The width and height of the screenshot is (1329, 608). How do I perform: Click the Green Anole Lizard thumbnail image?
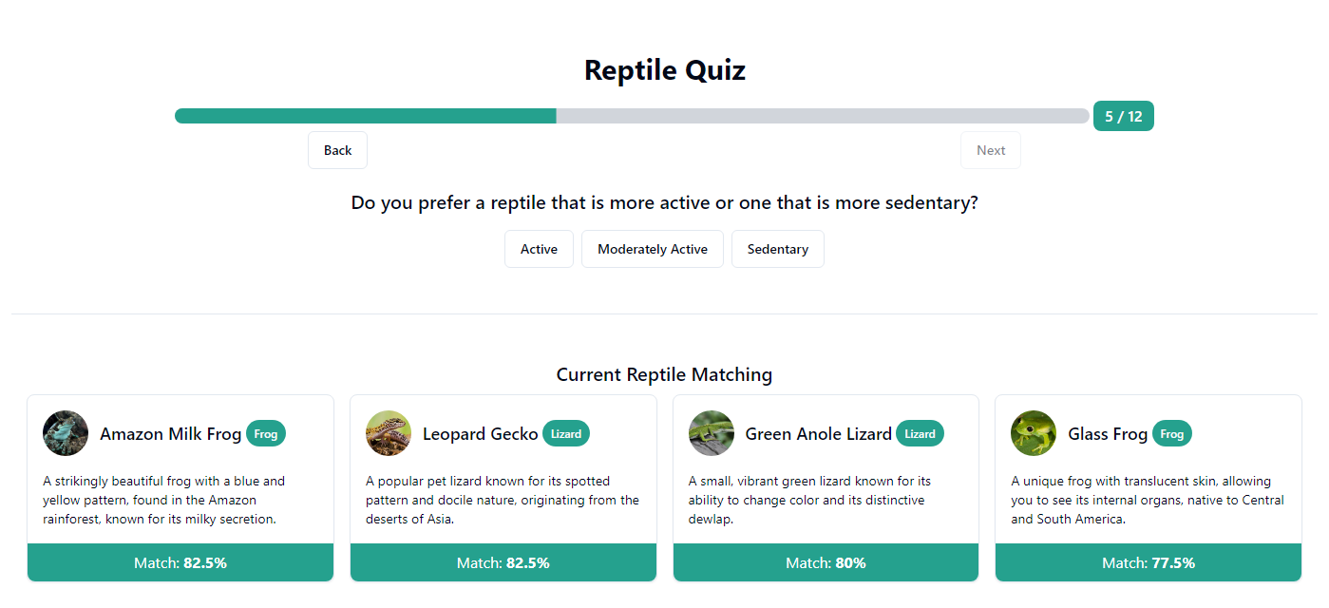[x=711, y=432]
